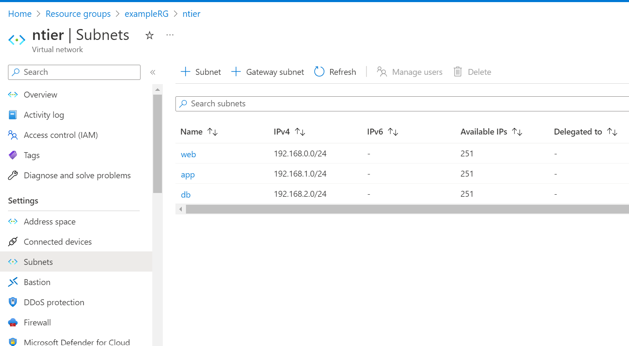
Task: Navigate to Resource groups breadcrumb
Action: (x=78, y=14)
